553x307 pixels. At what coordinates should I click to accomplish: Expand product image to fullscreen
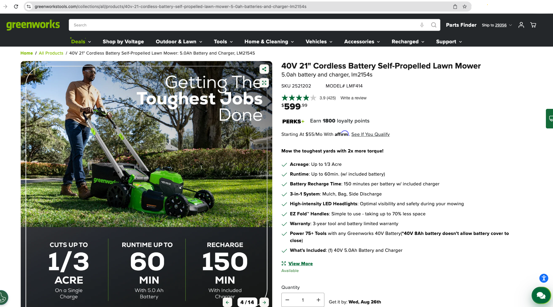click(x=264, y=83)
